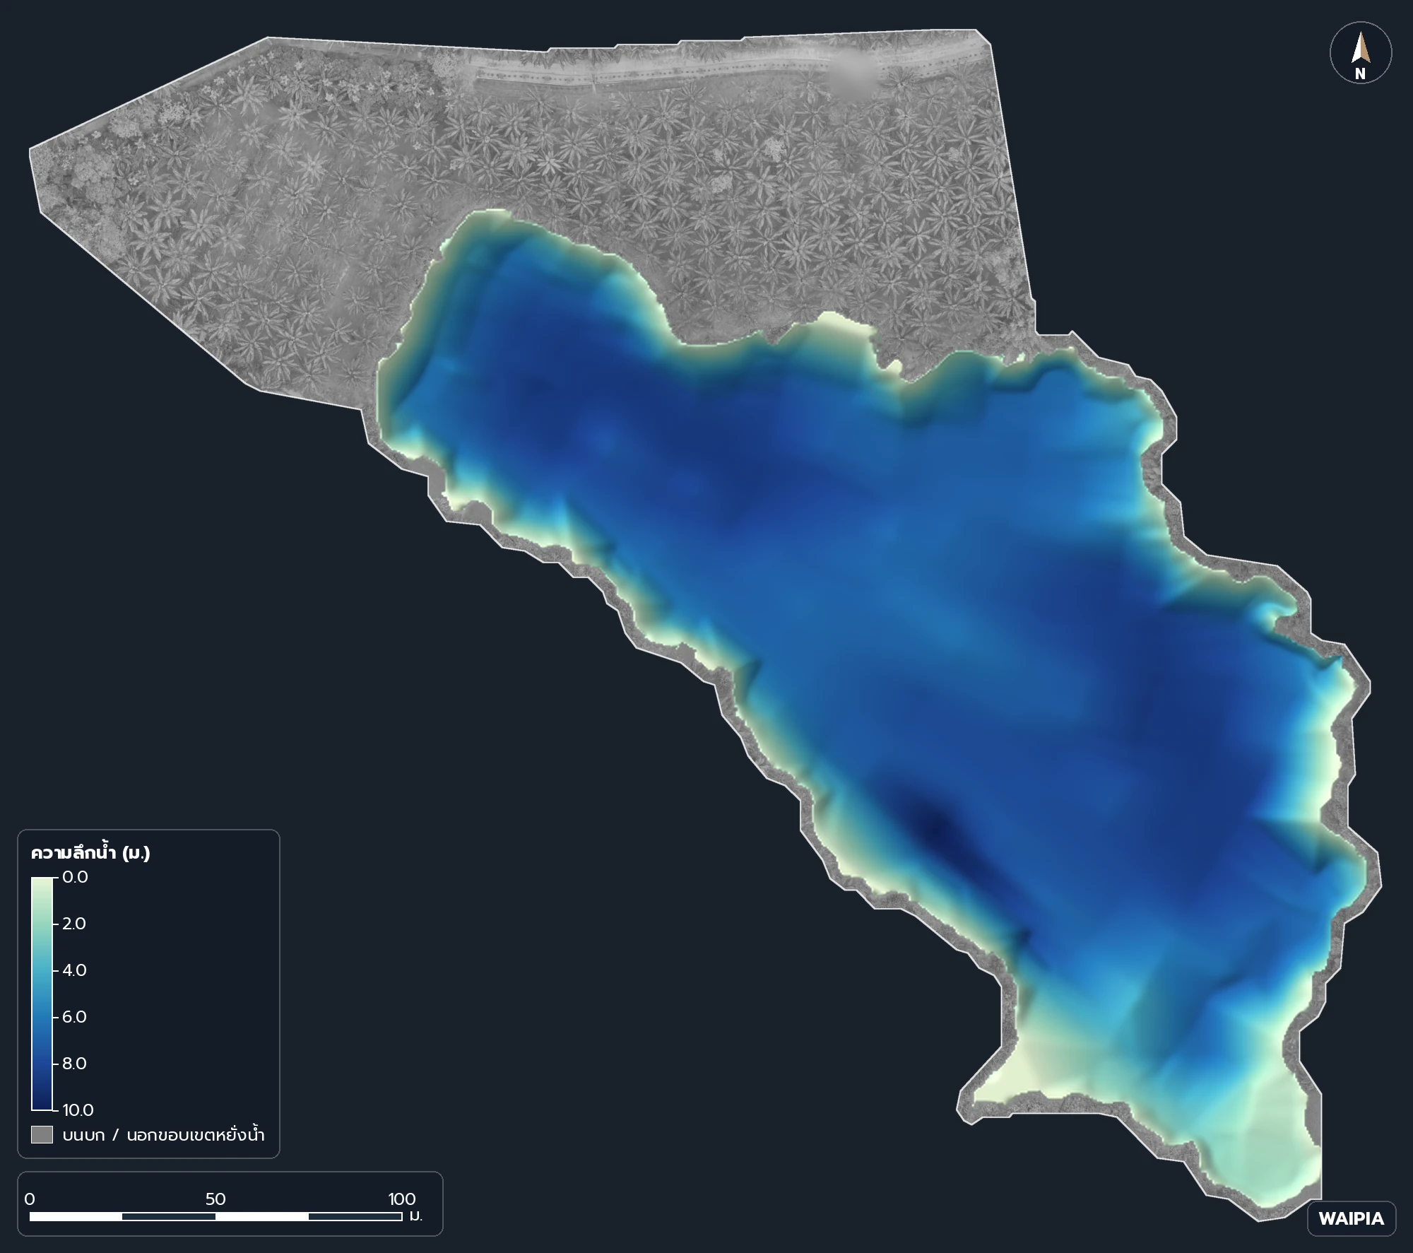
Task: Click the WAIPIA logo badge
Action: click(1352, 1219)
